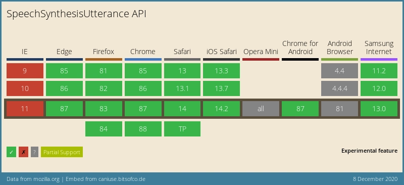
Task: Select the Firefox 84 future version cell
Action: click(104, 129)
